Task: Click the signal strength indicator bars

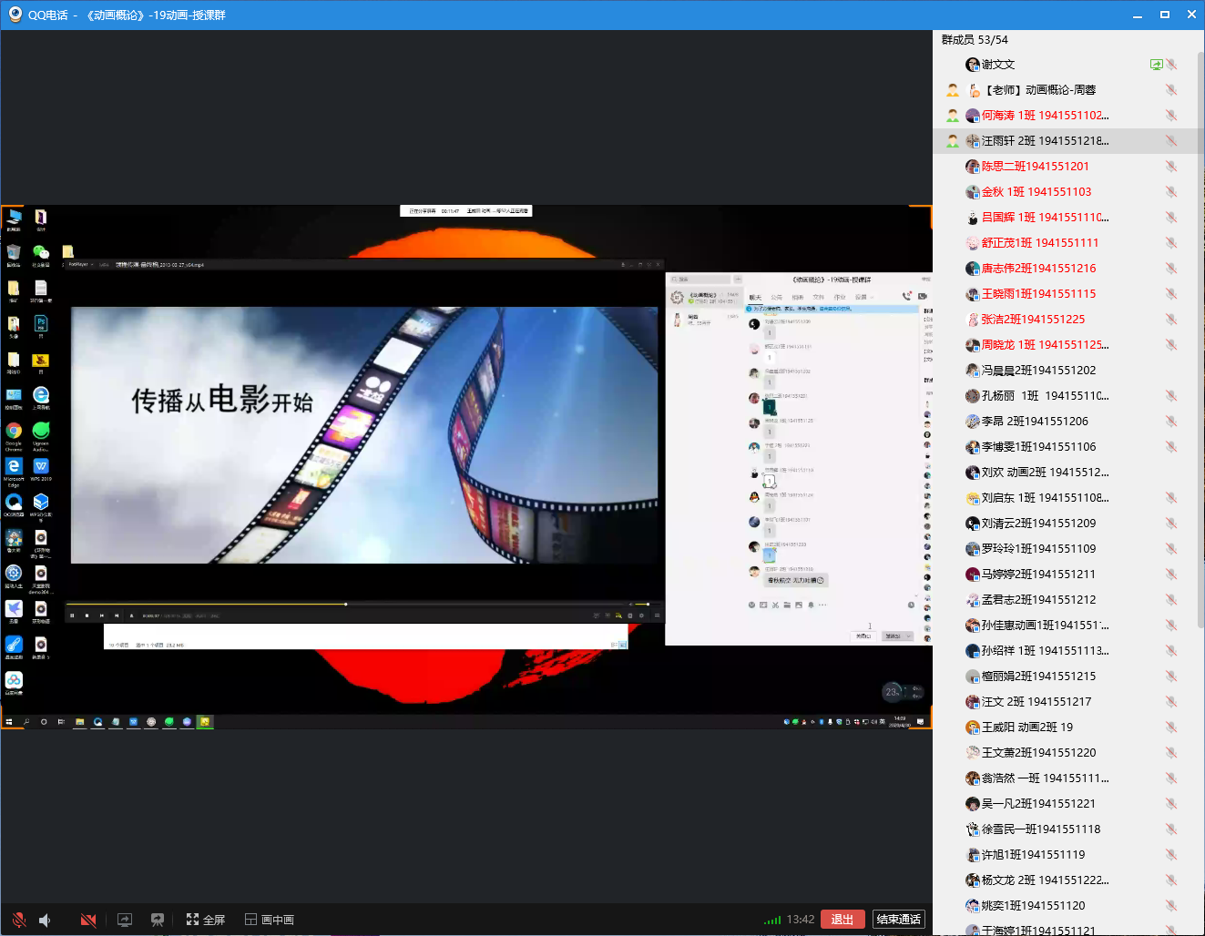Action: (x=772, y=921)
